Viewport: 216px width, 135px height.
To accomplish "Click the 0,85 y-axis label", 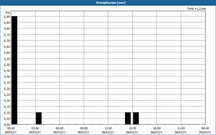I will click(7, 23).
